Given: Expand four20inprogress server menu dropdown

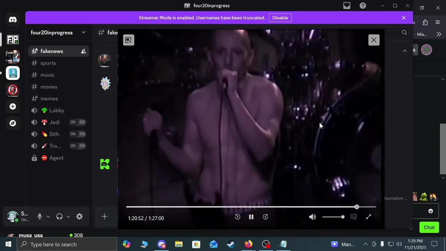Looking at the screenshot, I should coord(83,32).
